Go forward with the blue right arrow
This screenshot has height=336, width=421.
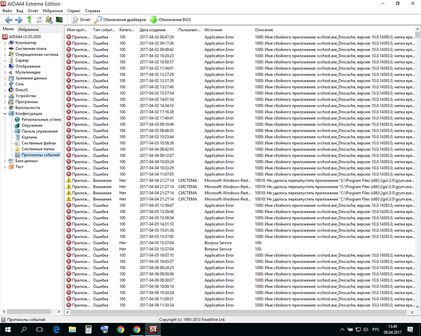[x=19, y=20]
